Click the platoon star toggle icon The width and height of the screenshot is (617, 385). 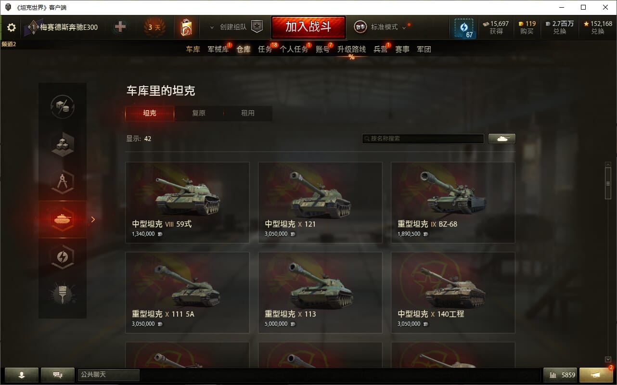(x=257, y=27)
